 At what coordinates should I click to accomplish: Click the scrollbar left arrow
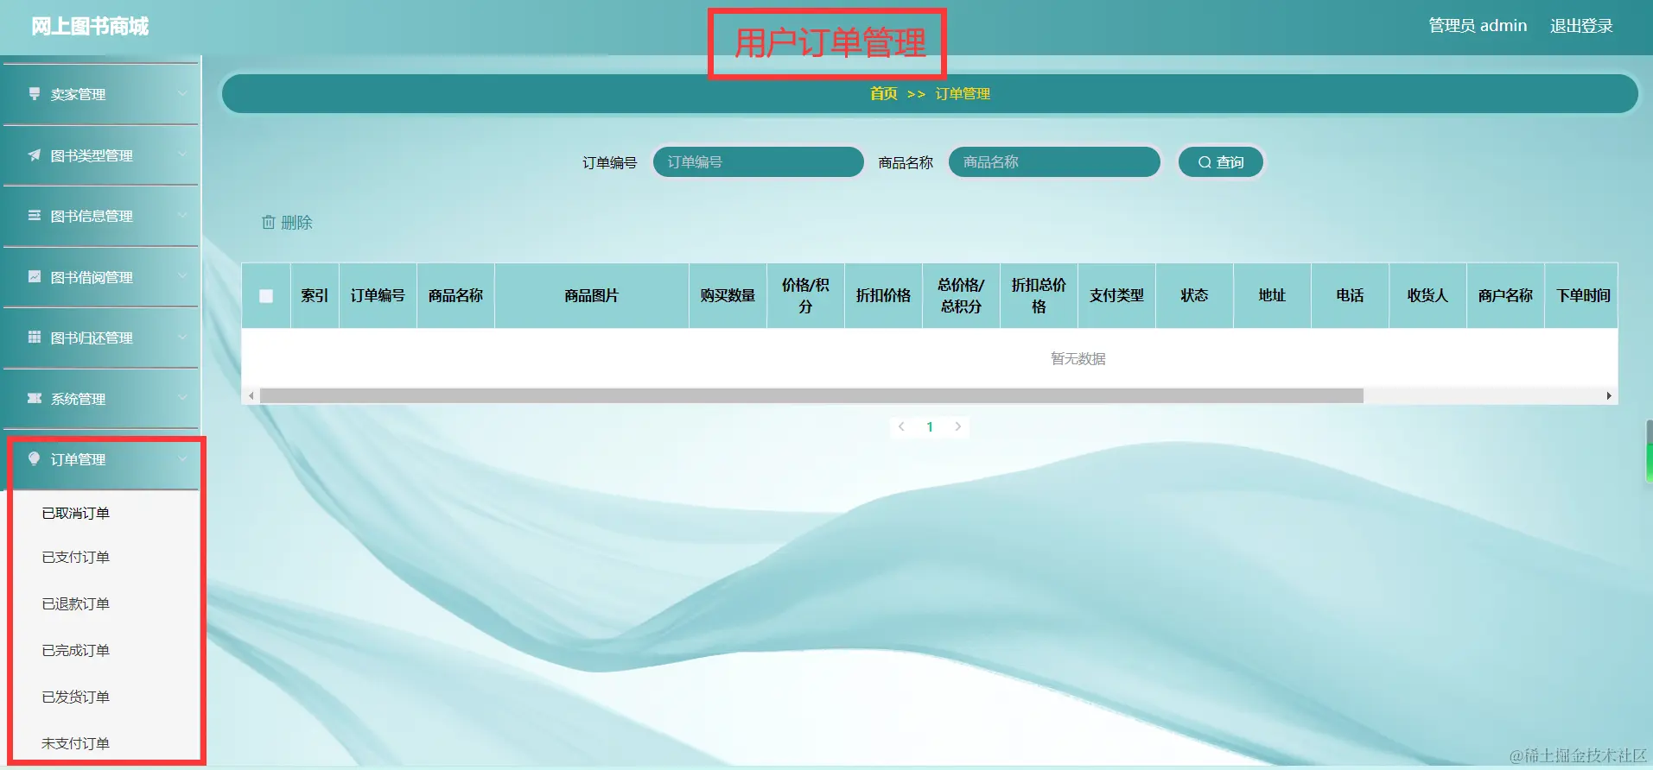(251, 396)
